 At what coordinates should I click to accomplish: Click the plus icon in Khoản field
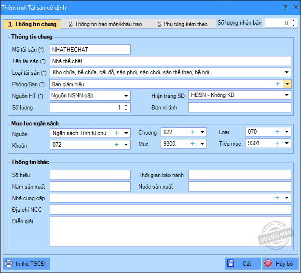(116, 144)
